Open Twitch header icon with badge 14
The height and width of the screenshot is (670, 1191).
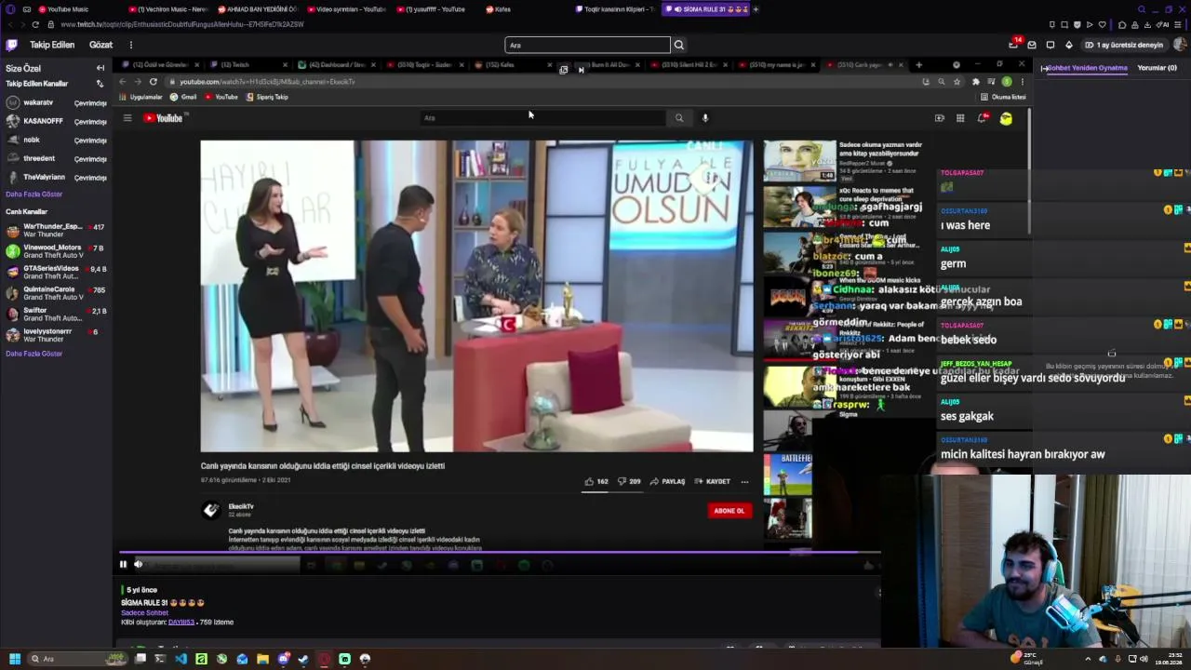tap(1013, 45)
